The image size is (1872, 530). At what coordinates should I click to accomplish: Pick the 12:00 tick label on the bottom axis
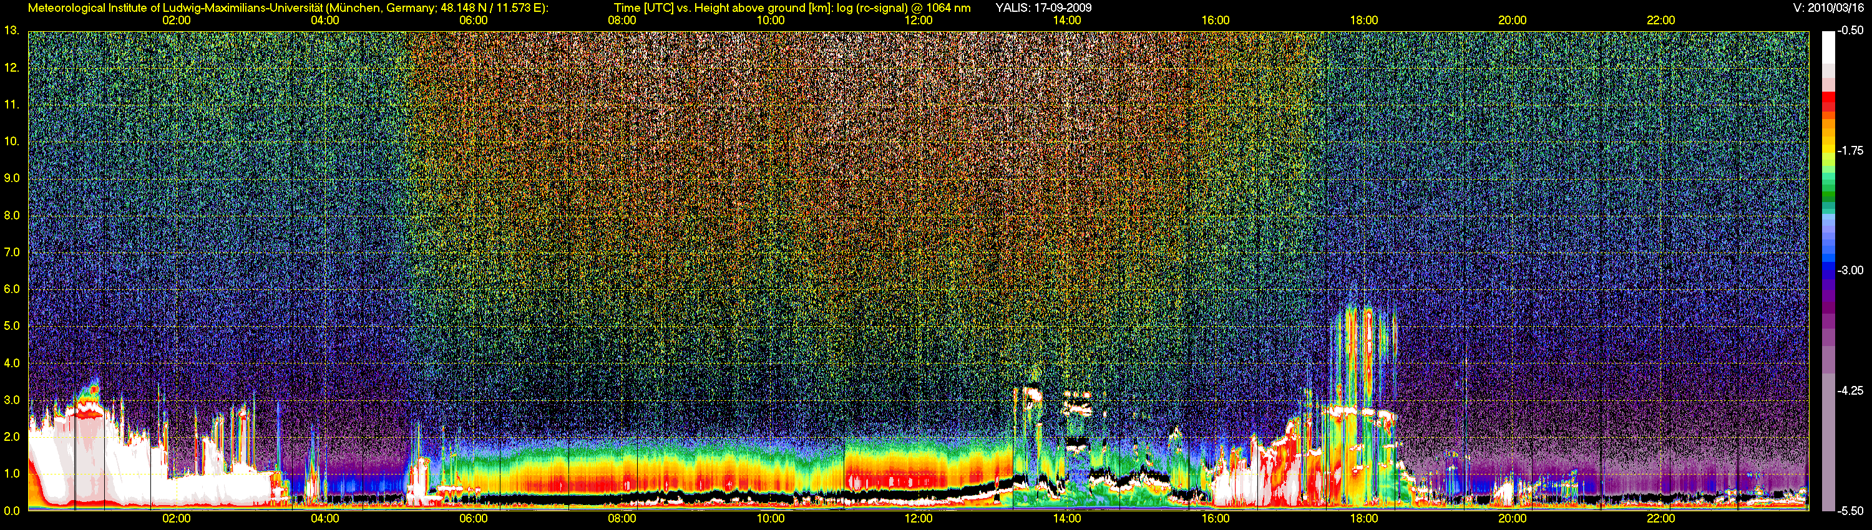point(919,518)
